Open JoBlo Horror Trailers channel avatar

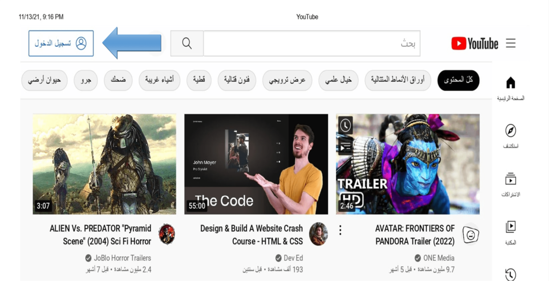[x=167, y=234]
